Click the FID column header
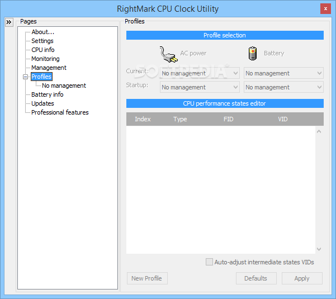 [229, 119]
